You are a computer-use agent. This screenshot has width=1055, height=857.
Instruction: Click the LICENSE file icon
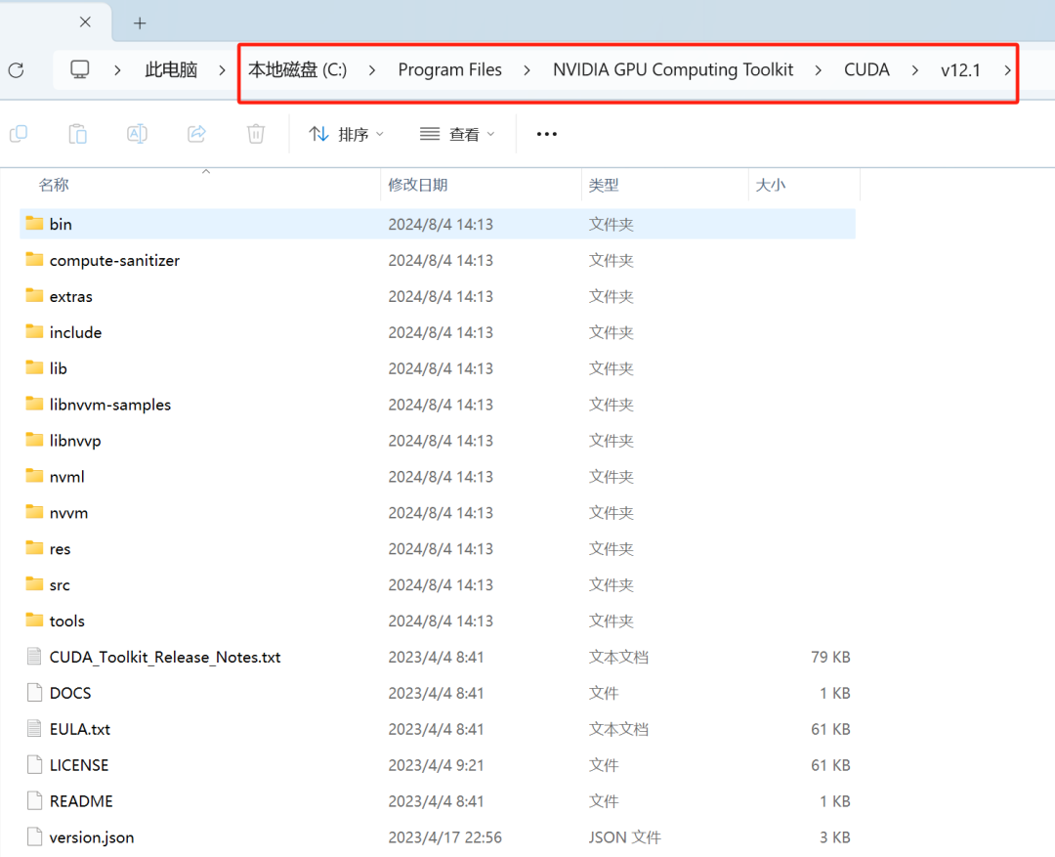34,764
